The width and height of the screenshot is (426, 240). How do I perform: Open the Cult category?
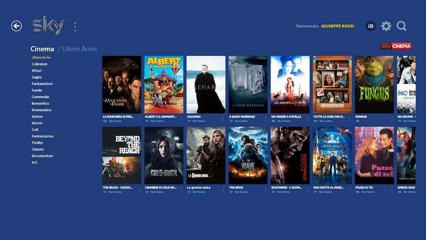[x=35, y=130]
